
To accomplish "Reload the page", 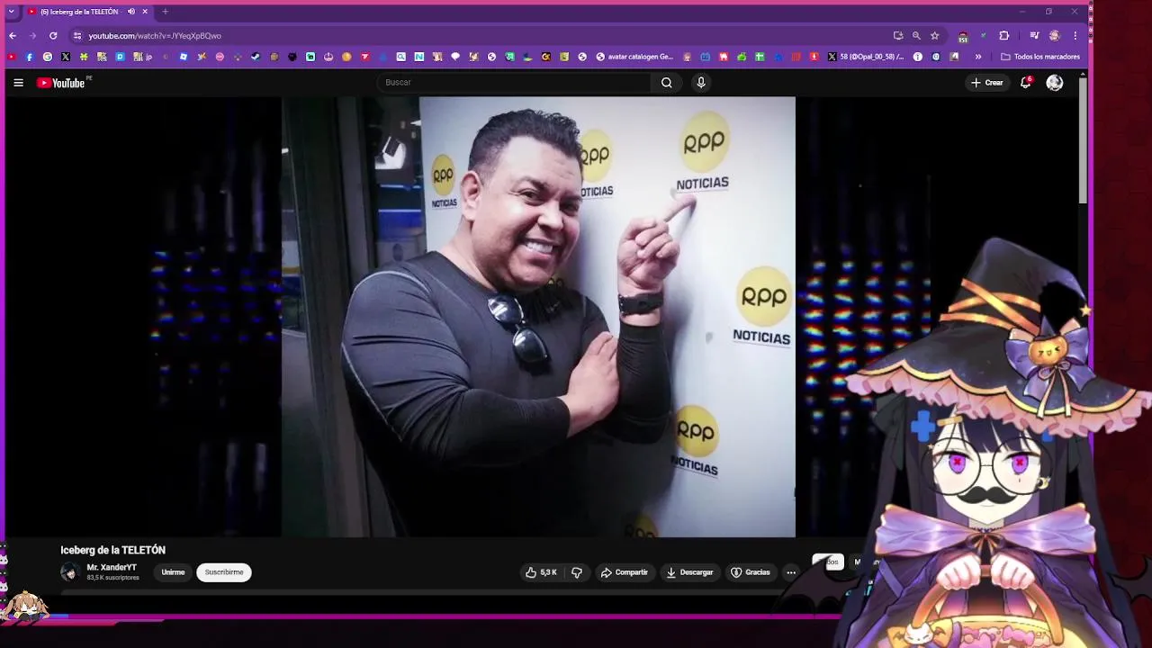I will pos(53,36).
